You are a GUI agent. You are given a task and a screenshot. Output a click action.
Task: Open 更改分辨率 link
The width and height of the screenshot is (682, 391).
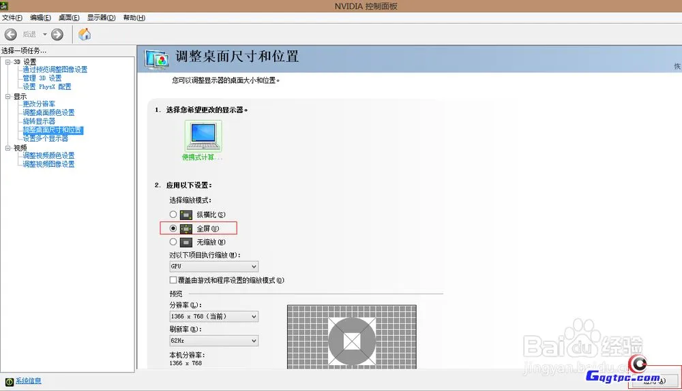[39, 104]
